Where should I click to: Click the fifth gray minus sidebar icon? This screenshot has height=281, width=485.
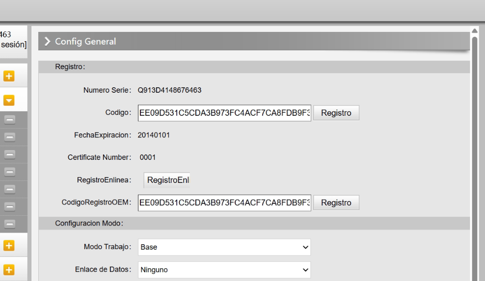coord(10,189)
